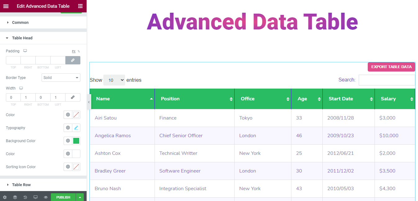
Task: Click EXPORT TABLE DATA button
Action: pyautogui.click(x=391, y=67)
